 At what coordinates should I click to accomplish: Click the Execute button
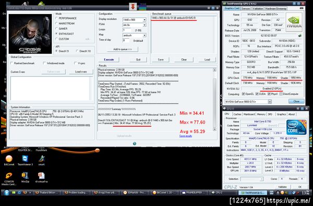click(x=109, y=59)
